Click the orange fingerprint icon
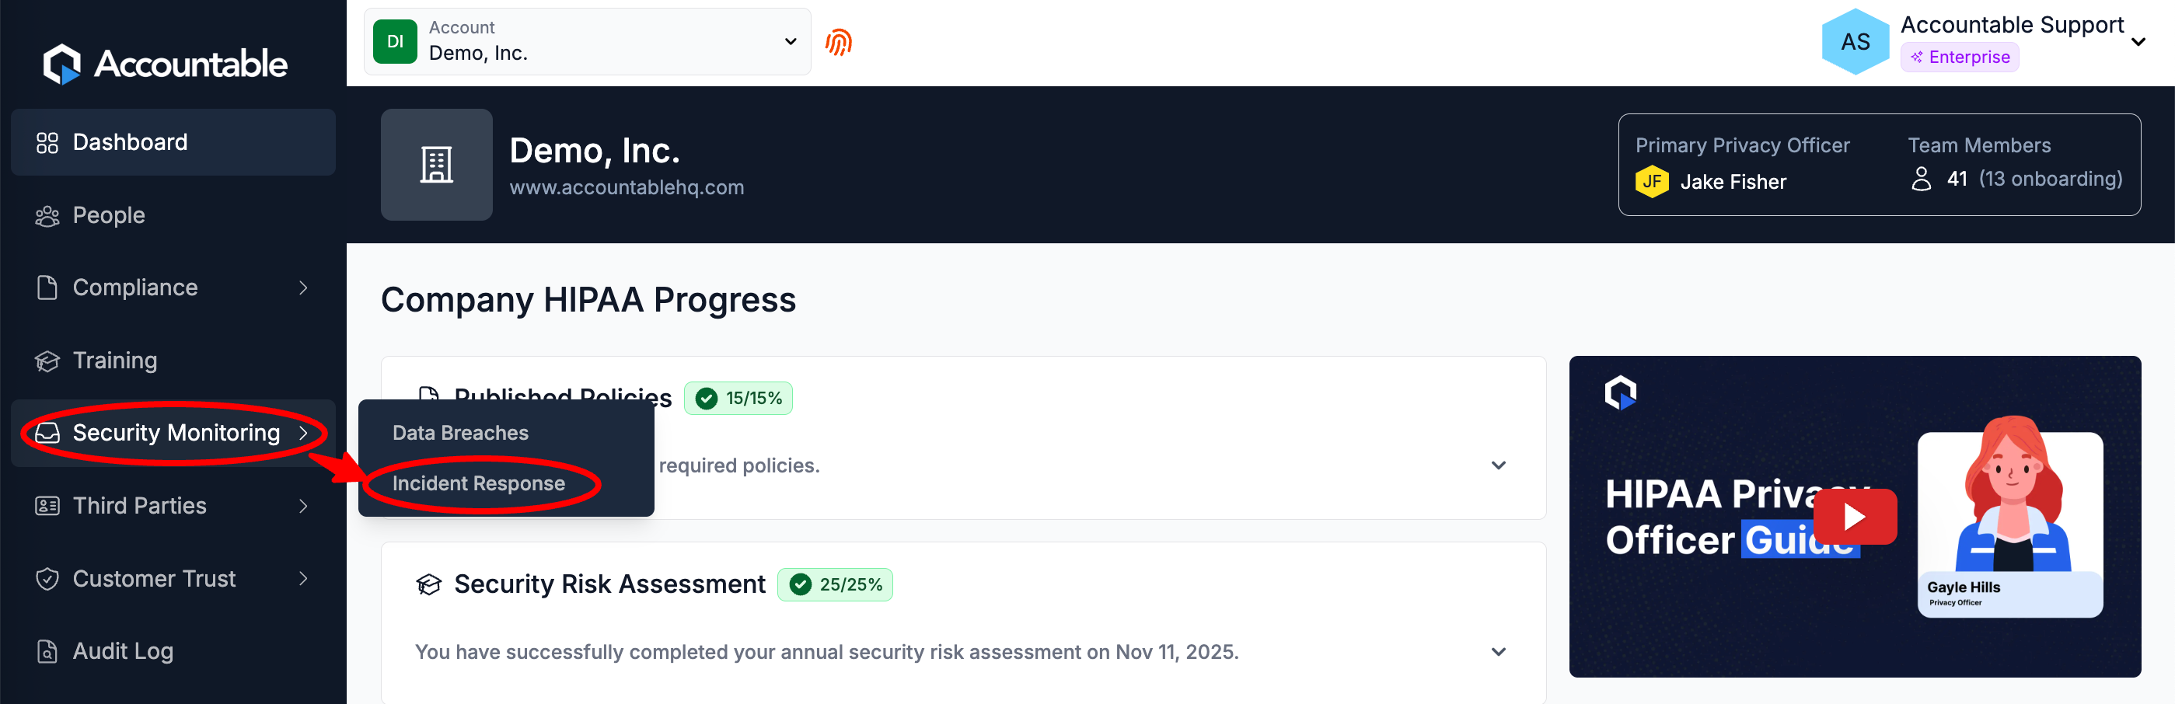Viewport: 2175px width, 704px height. coord(839,42)
